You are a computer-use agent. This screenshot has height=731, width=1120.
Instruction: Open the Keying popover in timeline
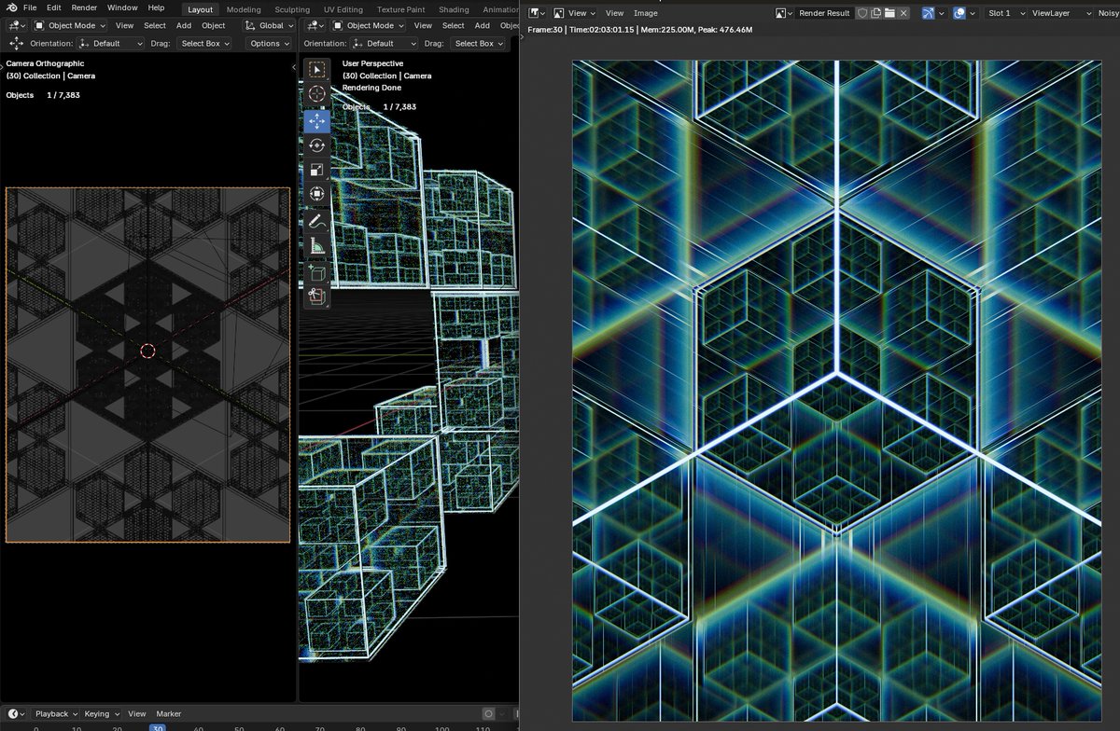[x=101, y=713]
